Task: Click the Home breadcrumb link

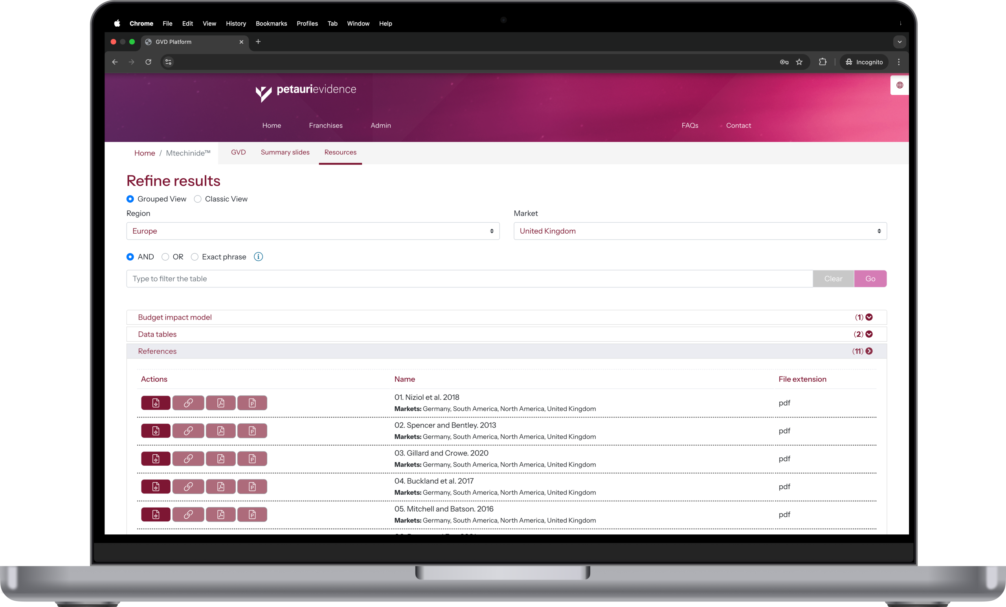Action: 145,153
